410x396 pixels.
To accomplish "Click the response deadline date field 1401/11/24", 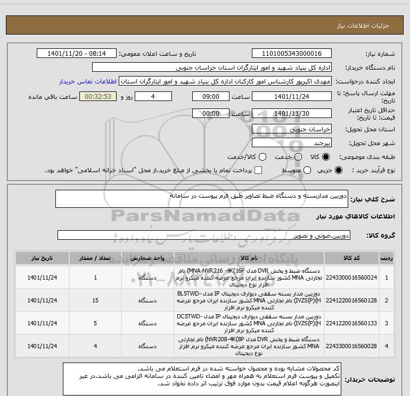I will click(292, 96).
